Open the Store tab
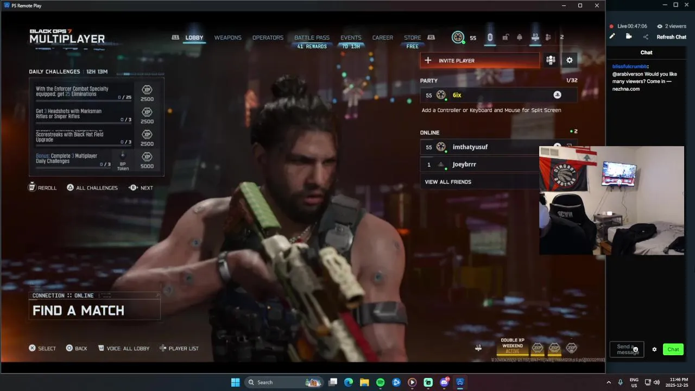This screenshot has width=695, height=391. pyautogui.click(x=413, y=37)
